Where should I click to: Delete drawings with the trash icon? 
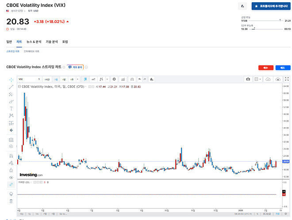(x=11, y=201)
